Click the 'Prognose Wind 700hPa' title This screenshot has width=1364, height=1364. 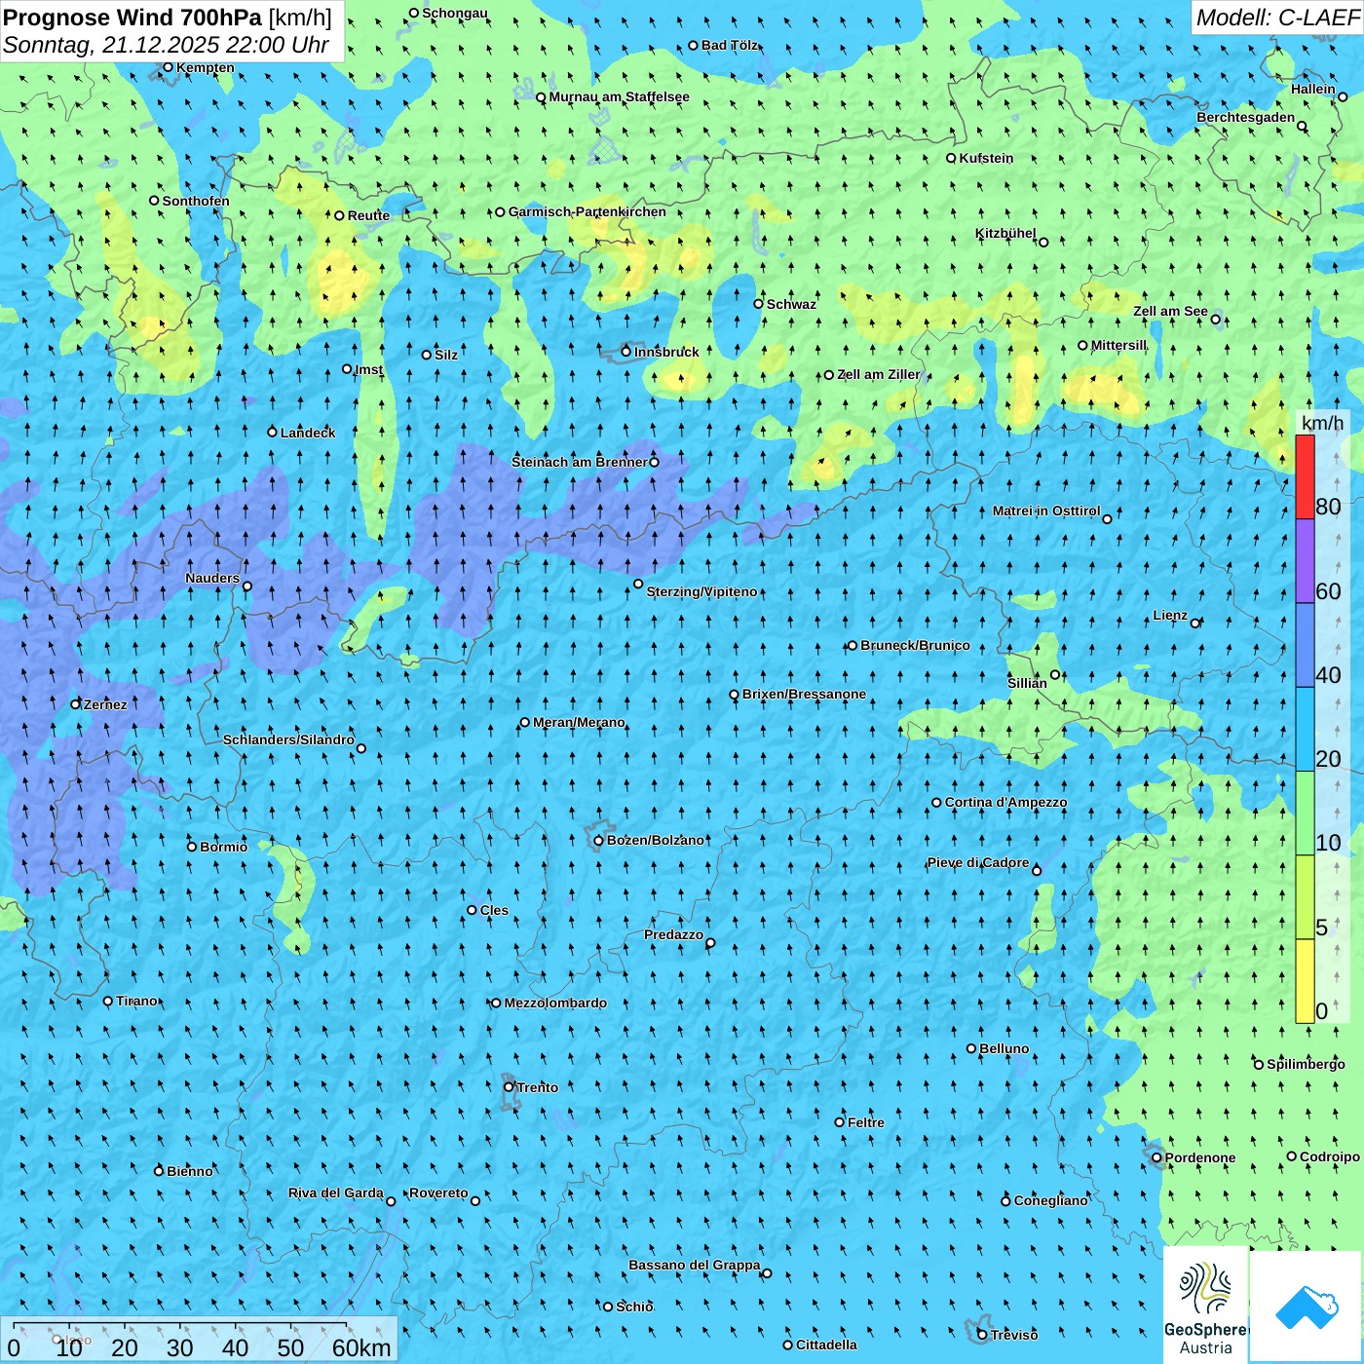[133, 18]
